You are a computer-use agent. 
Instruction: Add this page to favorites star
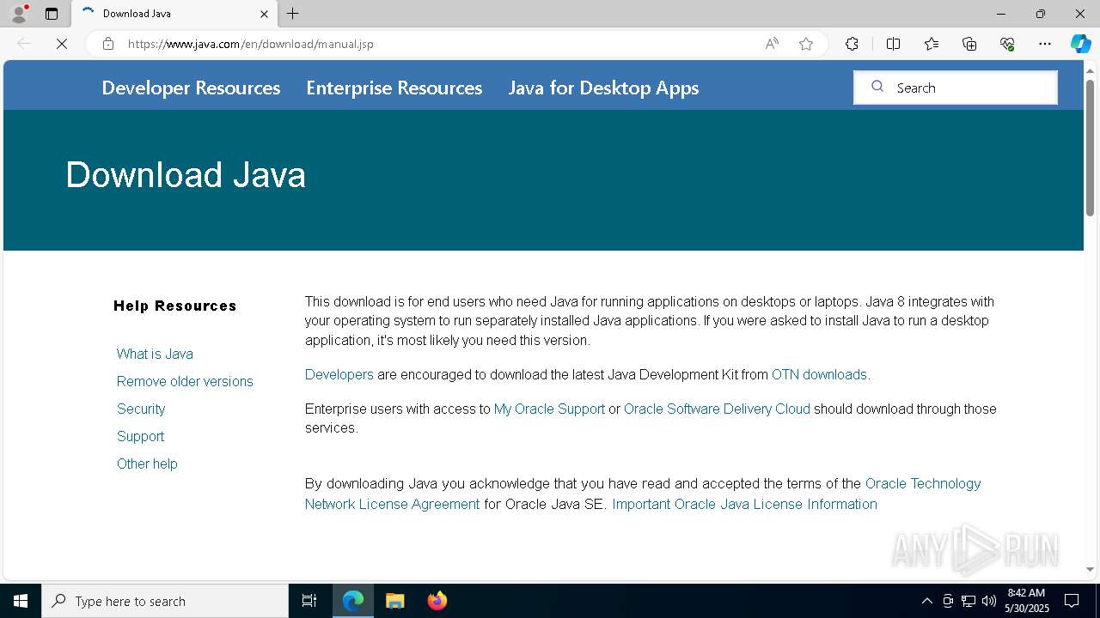(x=806, y=44)
